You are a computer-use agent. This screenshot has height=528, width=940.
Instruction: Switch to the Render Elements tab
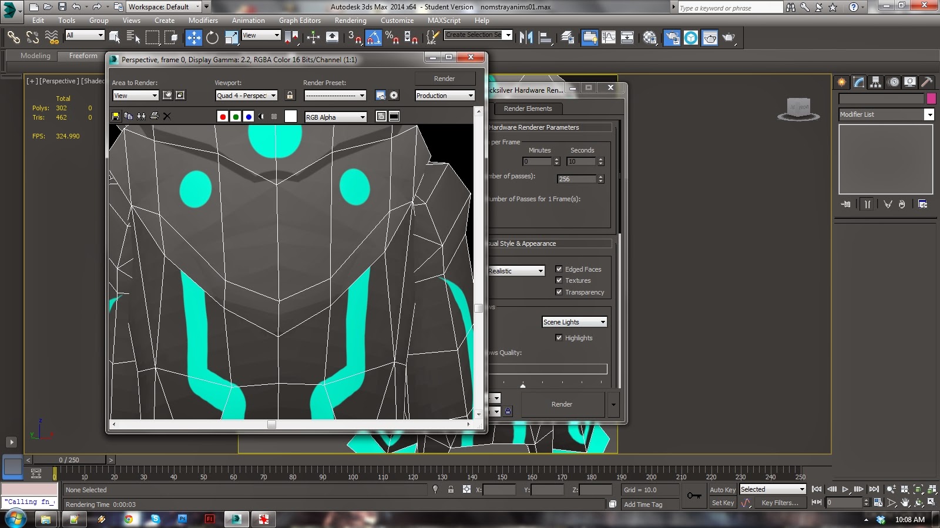(528, 109)
